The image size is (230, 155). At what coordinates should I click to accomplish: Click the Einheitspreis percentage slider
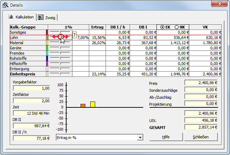click(x=60, y=74)
